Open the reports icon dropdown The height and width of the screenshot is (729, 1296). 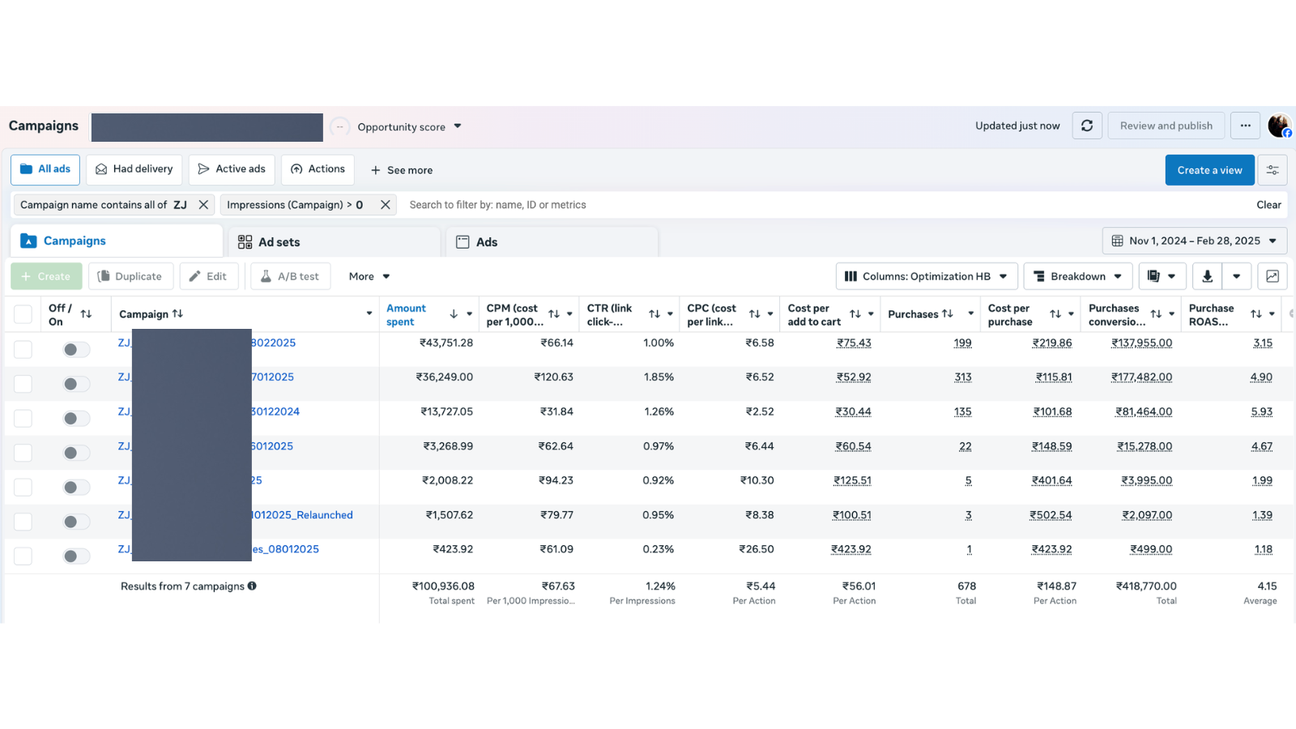point(1162,276)
